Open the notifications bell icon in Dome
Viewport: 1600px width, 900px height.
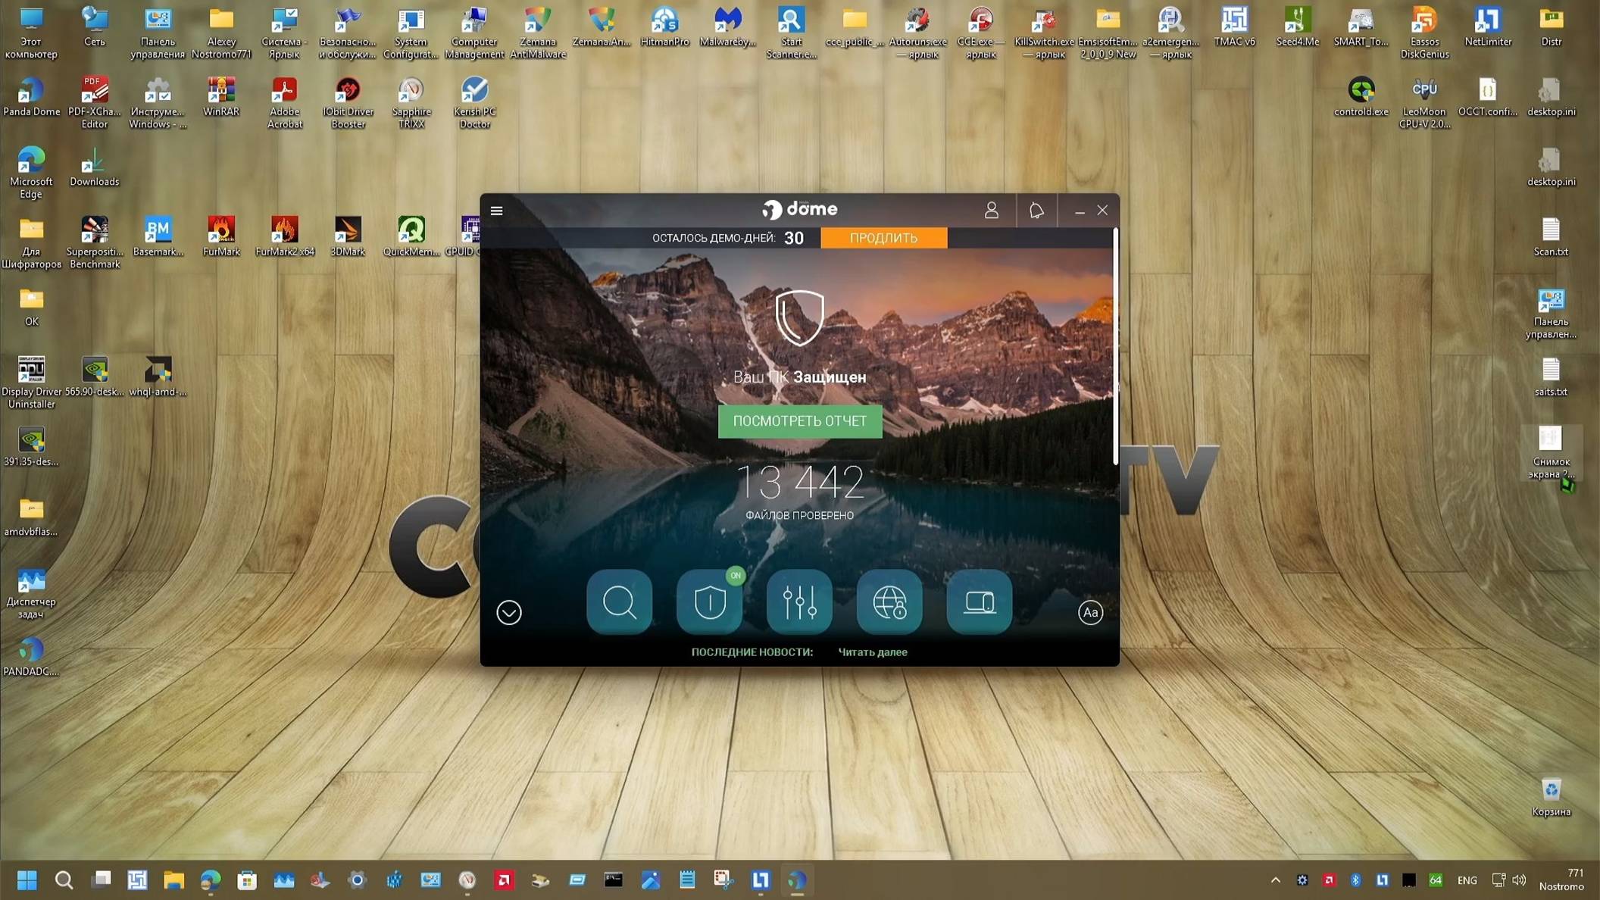coord(1036,211)
